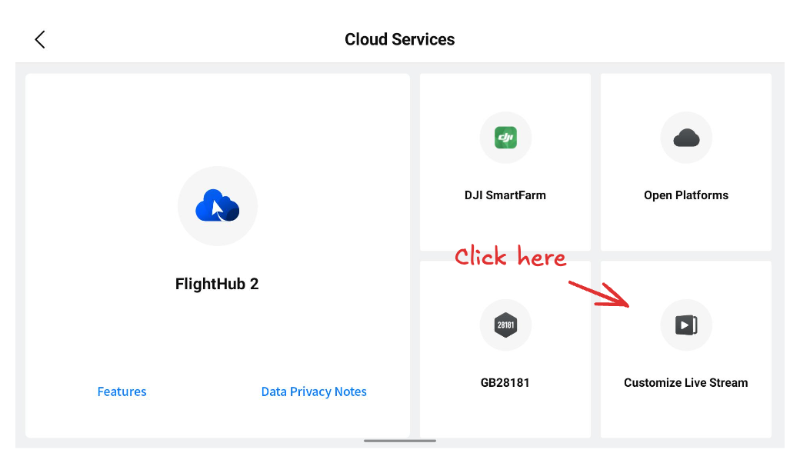
Task: Select the DJI SmartFarm green icon
Action: 505,138
